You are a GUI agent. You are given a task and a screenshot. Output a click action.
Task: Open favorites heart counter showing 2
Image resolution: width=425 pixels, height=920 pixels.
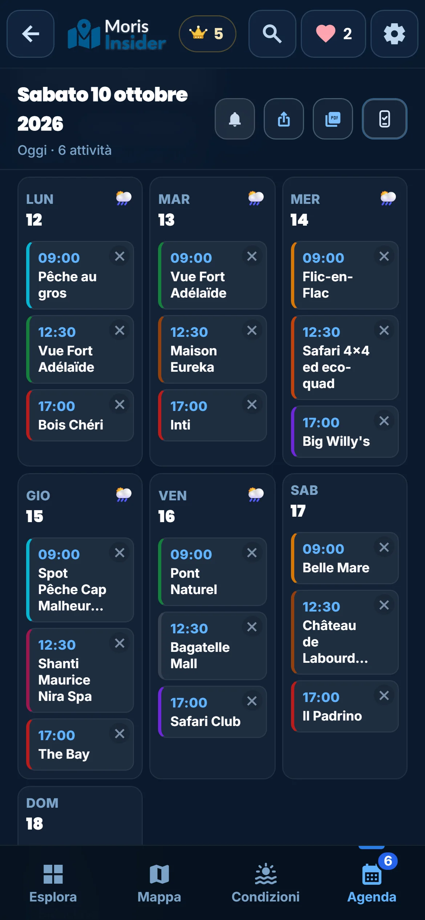(333, 34)
